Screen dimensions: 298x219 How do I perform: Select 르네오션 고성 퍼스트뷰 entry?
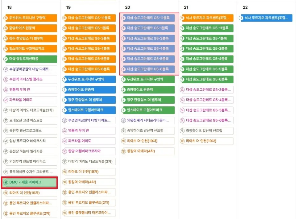(30, 120)
